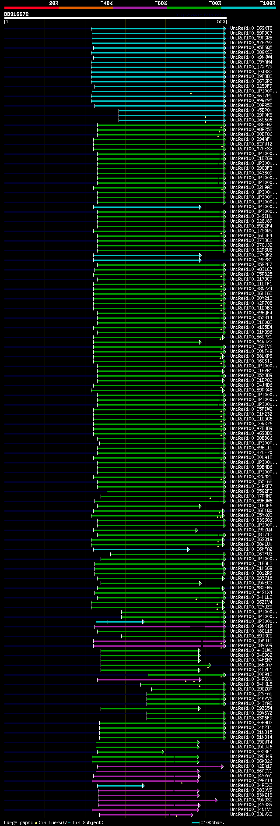Select label UniRef100_Q7S0R9

[251, 231]
